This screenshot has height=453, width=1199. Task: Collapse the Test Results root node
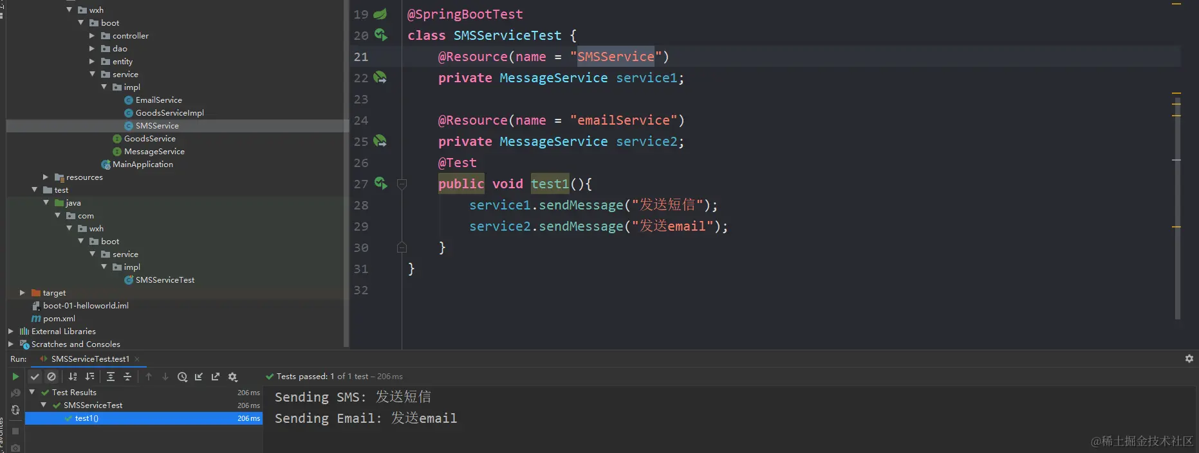[32, 392]
